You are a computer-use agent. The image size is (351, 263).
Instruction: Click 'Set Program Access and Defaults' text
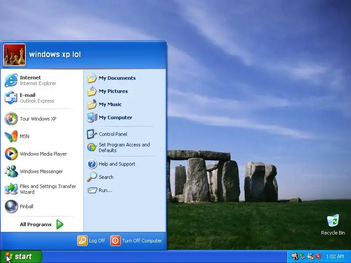click(124, 148)
